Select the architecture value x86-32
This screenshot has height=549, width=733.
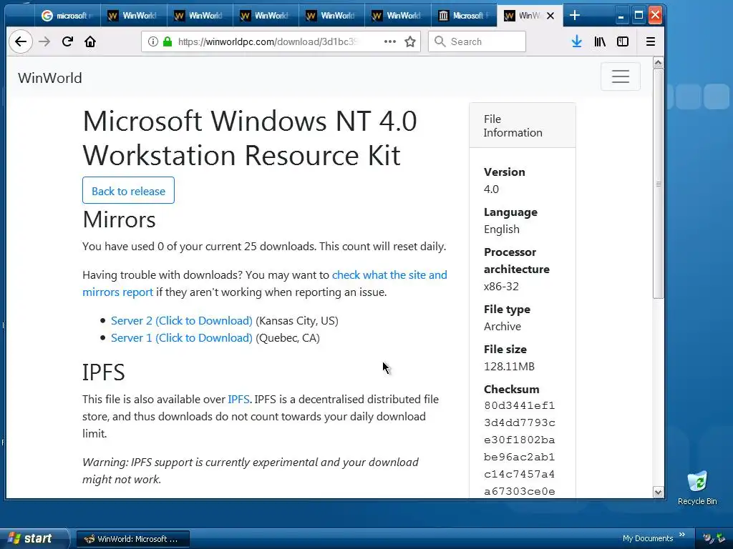pos(501,286)
